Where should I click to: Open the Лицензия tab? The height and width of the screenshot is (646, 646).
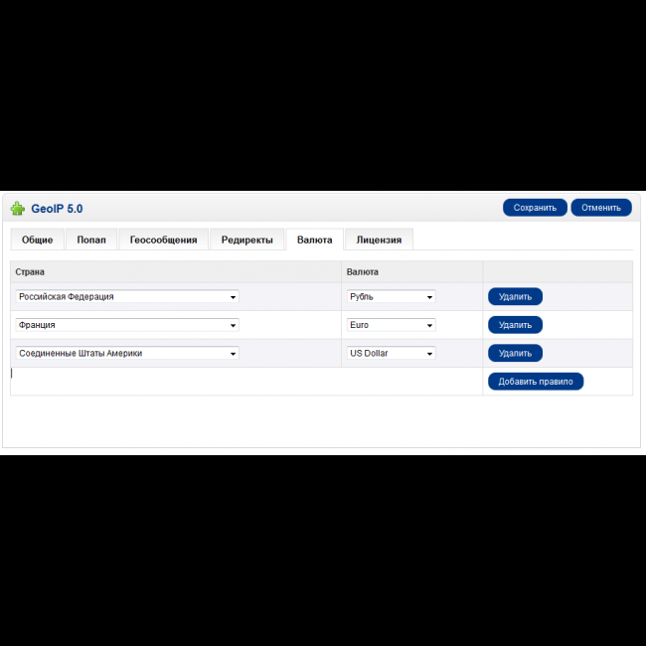pyautogui.click(x=379, y=240)
